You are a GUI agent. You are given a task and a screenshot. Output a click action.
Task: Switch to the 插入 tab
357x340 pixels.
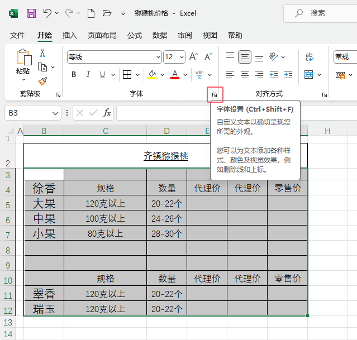coord(70,35)
